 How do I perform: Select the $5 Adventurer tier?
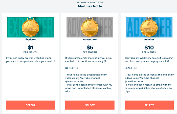pyautogui.click(x=90, y=105)
